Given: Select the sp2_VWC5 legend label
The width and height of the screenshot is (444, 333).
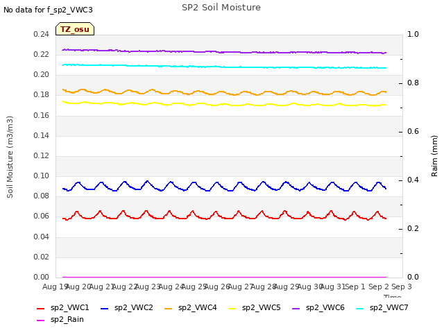Looking at the screenshot, I should click(261, 308).
